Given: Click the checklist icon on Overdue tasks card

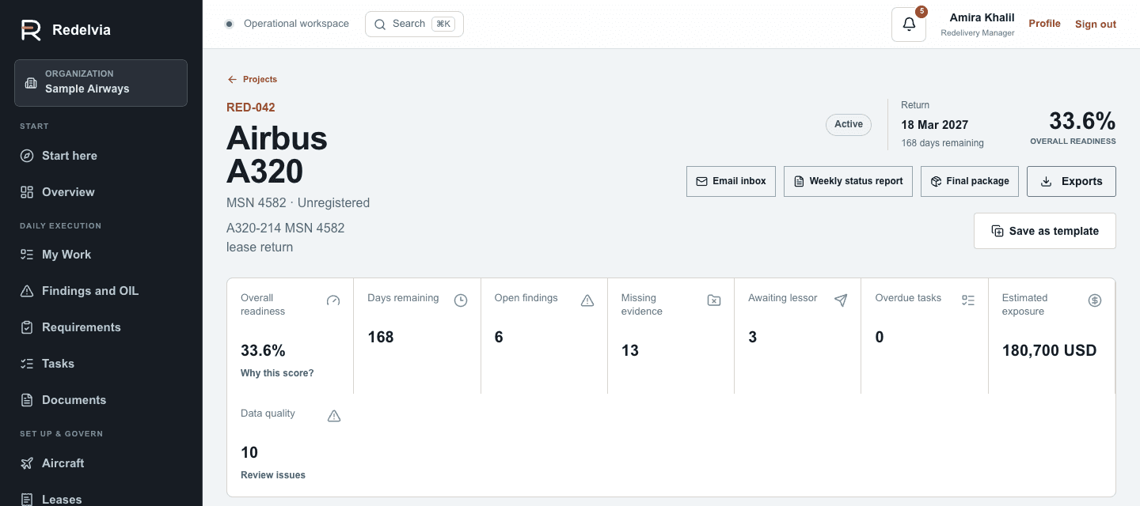Looking at the screenshot, I should pyautogui.click(x=968, y=300).
